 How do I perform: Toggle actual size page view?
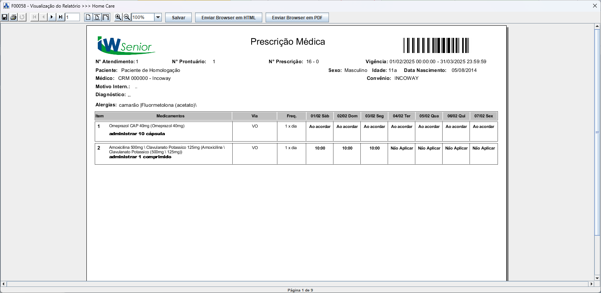pyautogui.click(x=88, y=17)
